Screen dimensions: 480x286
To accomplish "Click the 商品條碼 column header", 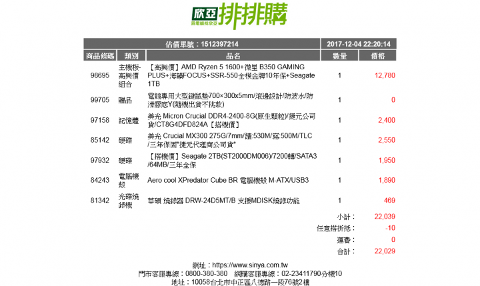I will click(x=100, y=56).
